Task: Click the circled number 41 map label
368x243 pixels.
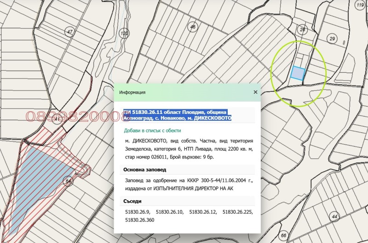Action: pyautogui.click(x=57, y=119)
